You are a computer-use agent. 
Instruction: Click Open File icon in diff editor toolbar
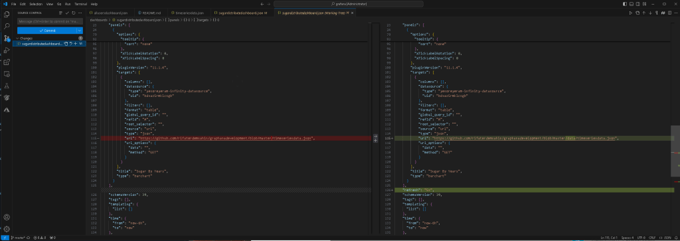click(637, 13)
